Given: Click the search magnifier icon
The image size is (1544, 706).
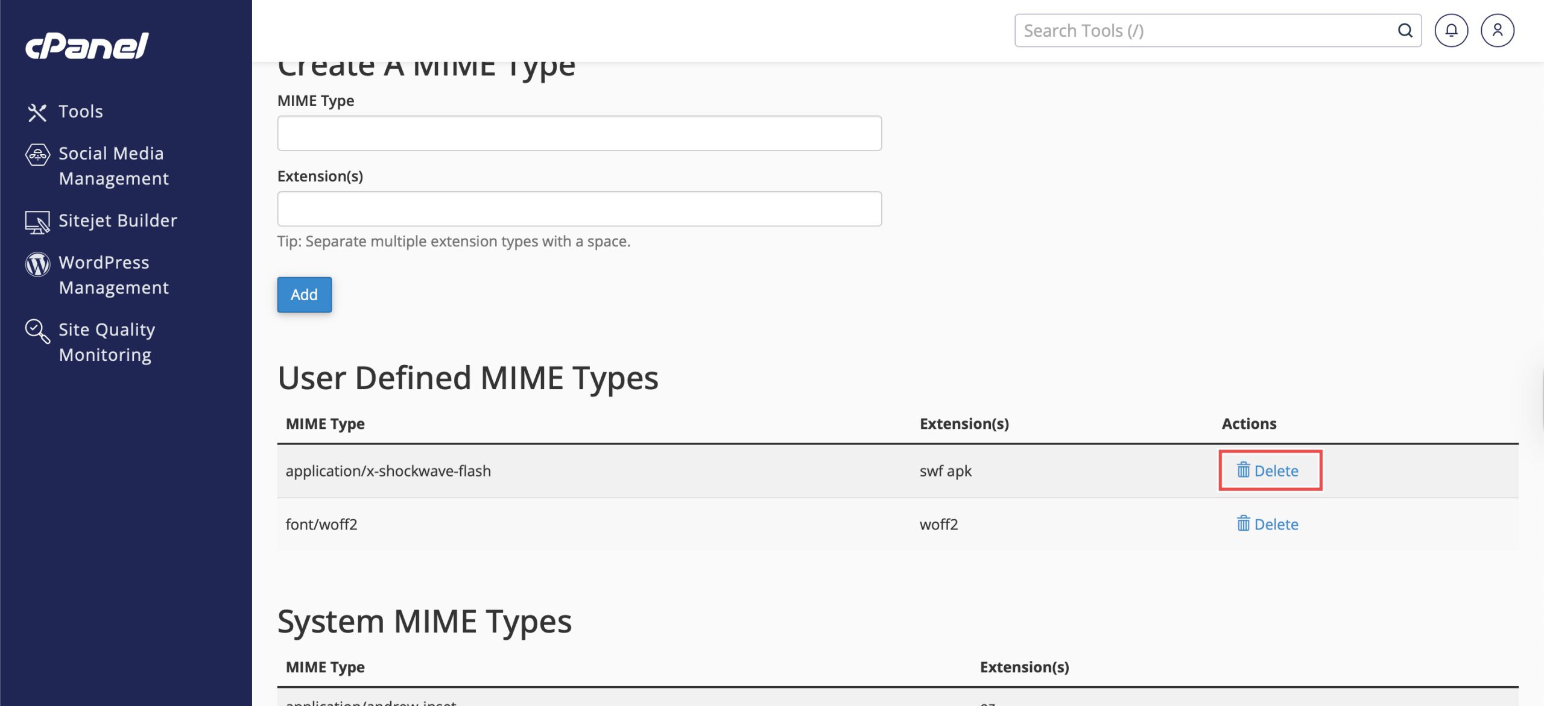Looking at the screenshot, I should coord(1405,30).
